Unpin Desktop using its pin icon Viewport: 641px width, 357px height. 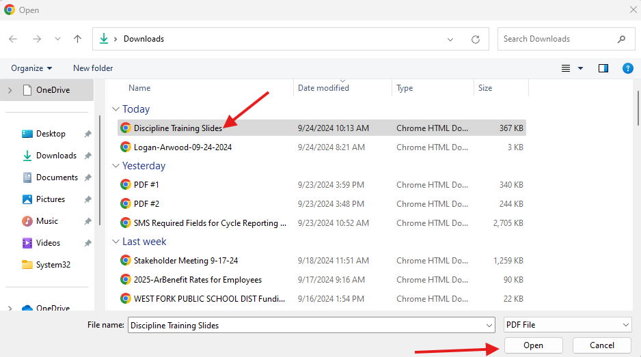pos(87,134)
